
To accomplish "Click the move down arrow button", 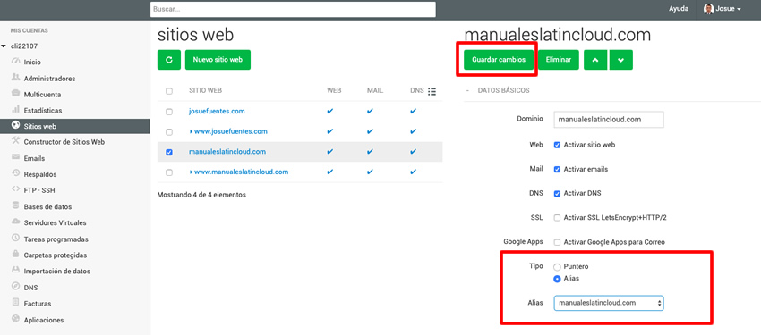I will pyautogui.click(x=620, y=60).
